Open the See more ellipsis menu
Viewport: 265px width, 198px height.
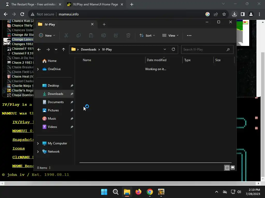(x=189, y=36)
